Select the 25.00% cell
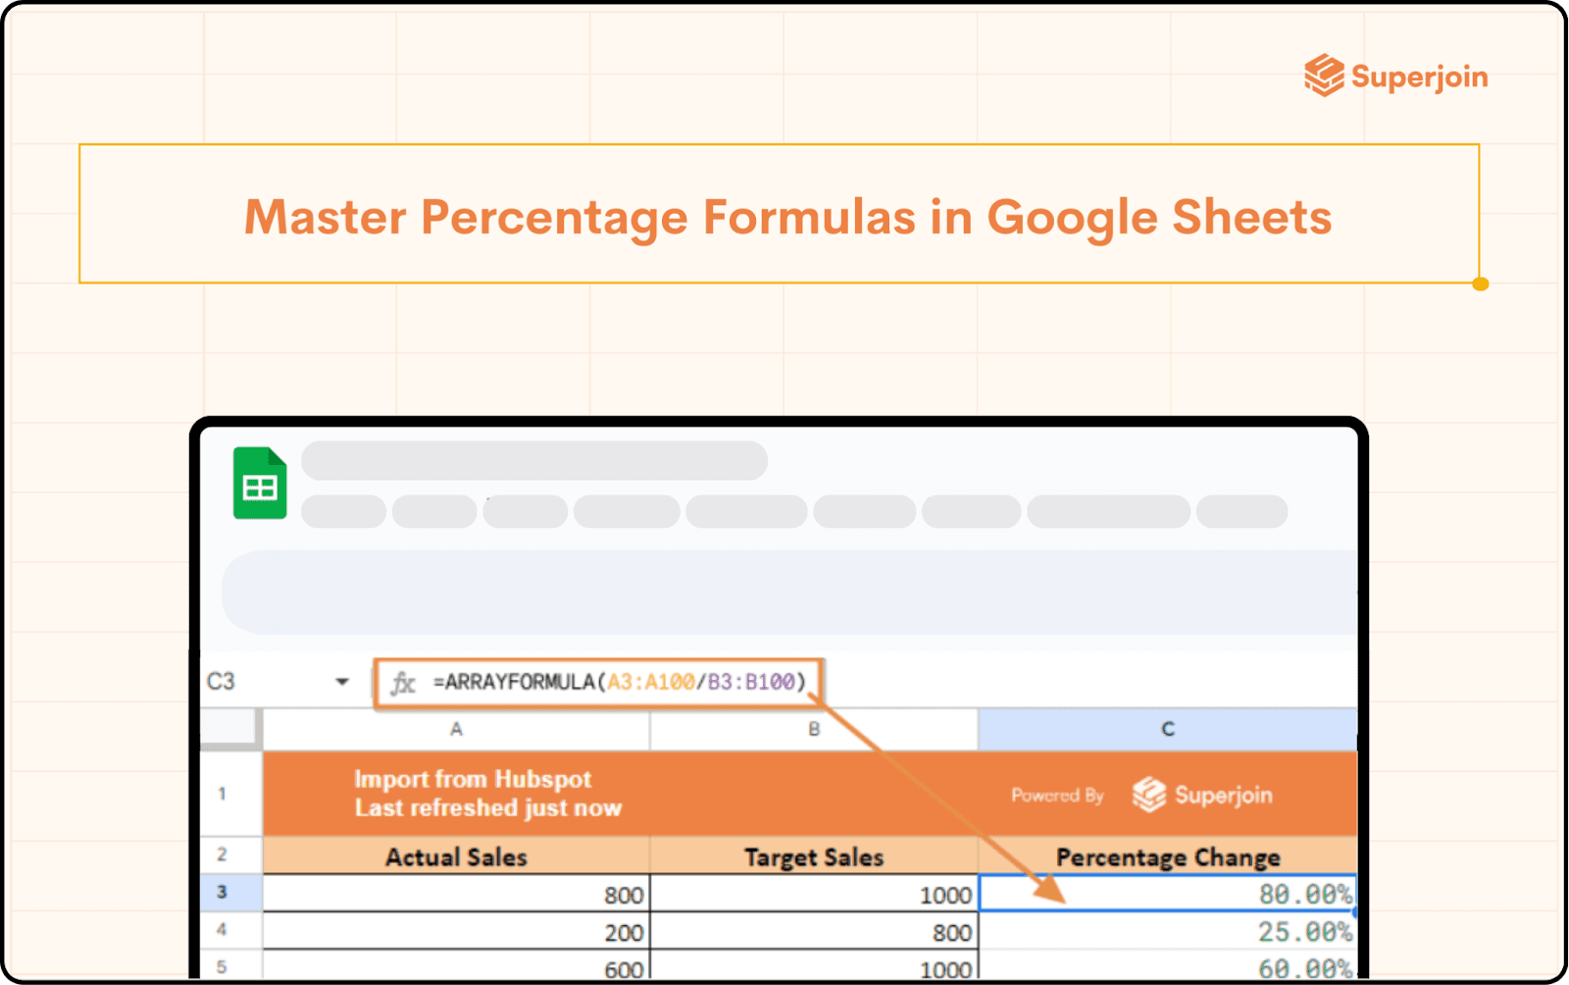This screenshot has width=1569, height=985. (1168, 931)
